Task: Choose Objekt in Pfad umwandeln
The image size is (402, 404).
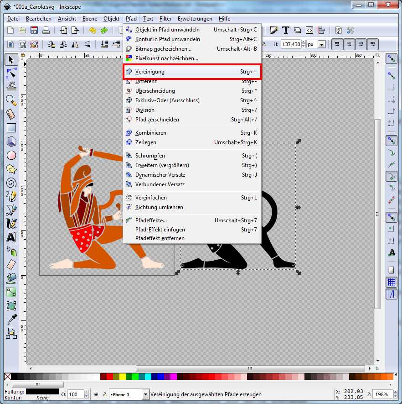Action: tap(192, 30)
